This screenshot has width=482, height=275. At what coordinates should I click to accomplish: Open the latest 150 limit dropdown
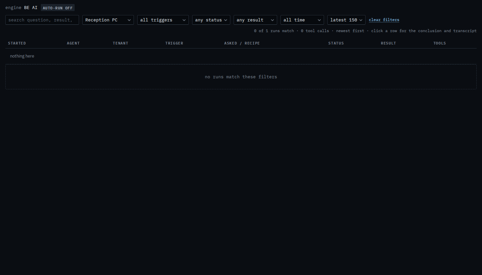(x=346, y=20)
